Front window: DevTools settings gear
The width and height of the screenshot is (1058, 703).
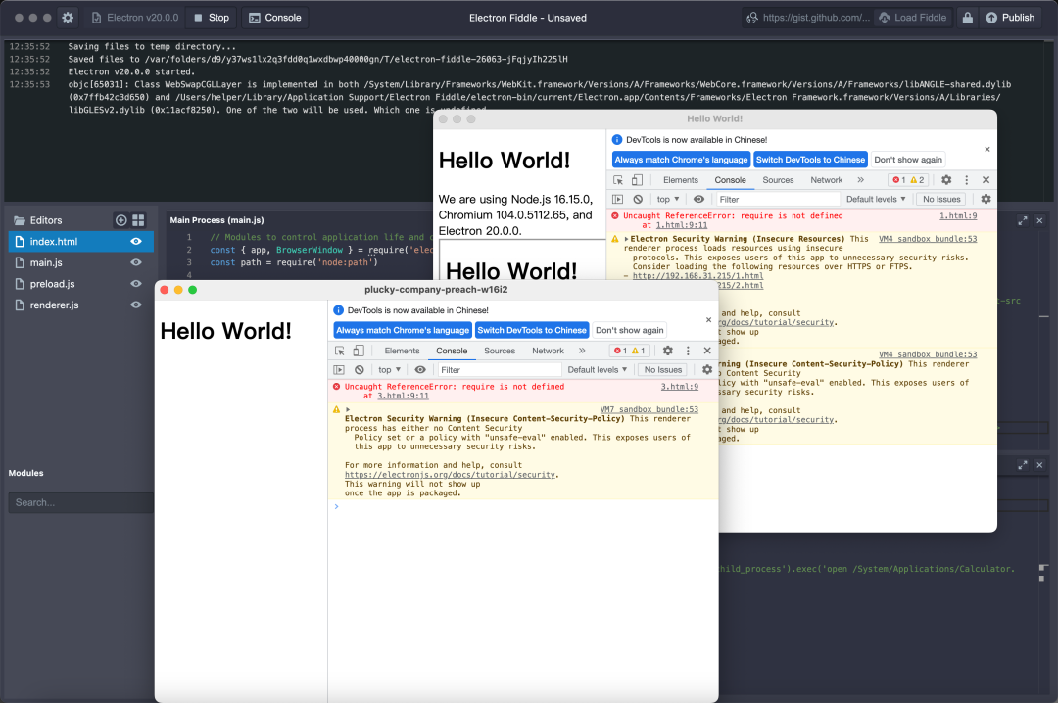click(x=667, y=351)
